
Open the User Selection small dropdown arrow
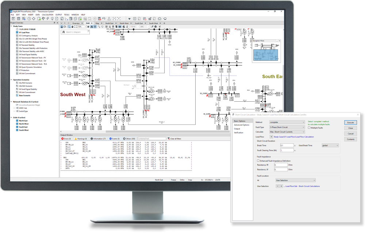click(277, 186)
